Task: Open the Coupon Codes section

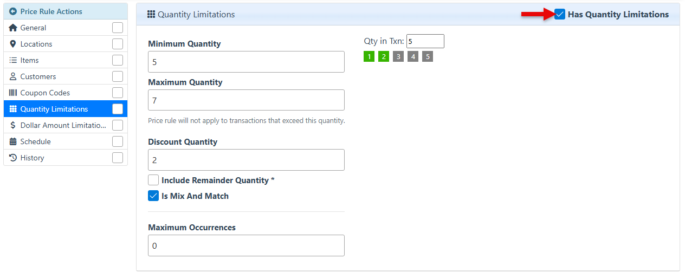Action: coord(45,93)
